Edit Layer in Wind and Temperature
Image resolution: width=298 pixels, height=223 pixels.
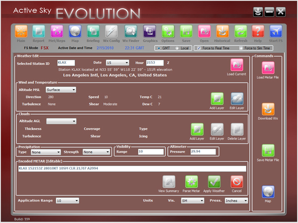tap(237, 98)
